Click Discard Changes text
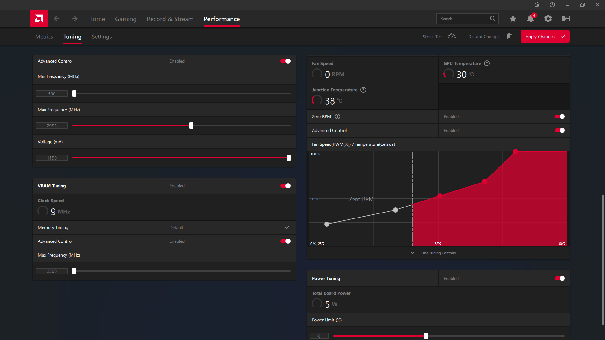 484,37
